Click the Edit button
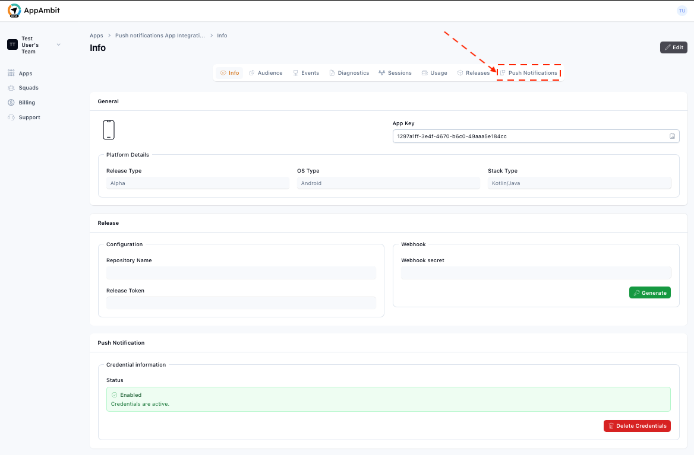This screenshot has height=455, width=694. click(x=673, y=47)
